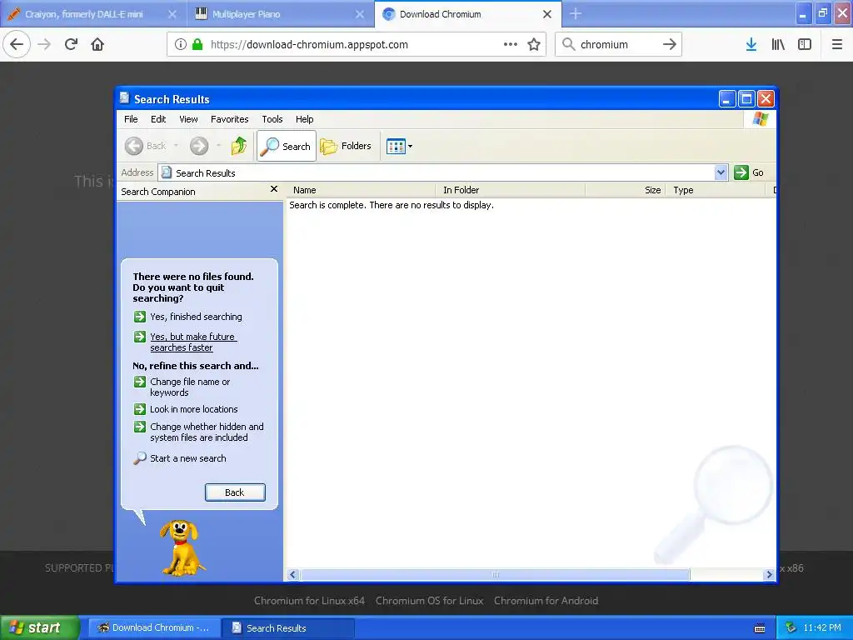Click the horizontal scrollbar thumb

click(x=495, y=575)
